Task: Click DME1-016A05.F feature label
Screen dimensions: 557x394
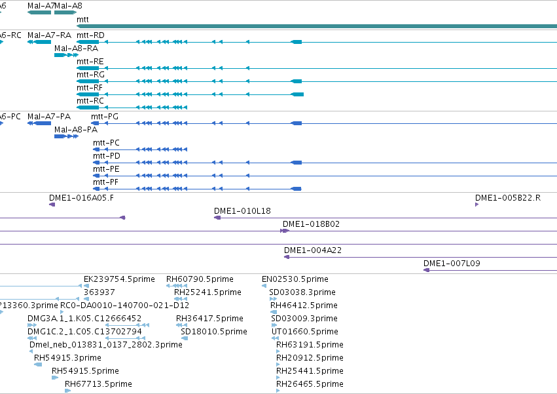Action: coord(81,198)
